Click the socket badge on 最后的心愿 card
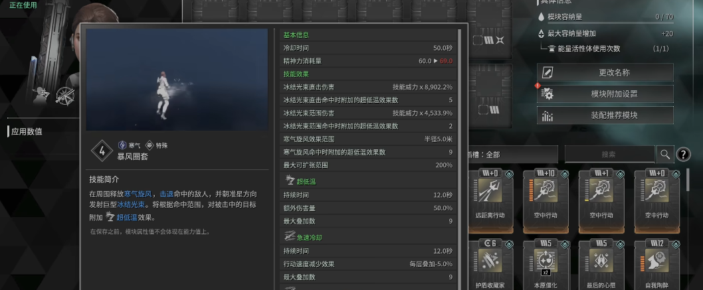Screen dimensions: 703x290 click(620, 244)
